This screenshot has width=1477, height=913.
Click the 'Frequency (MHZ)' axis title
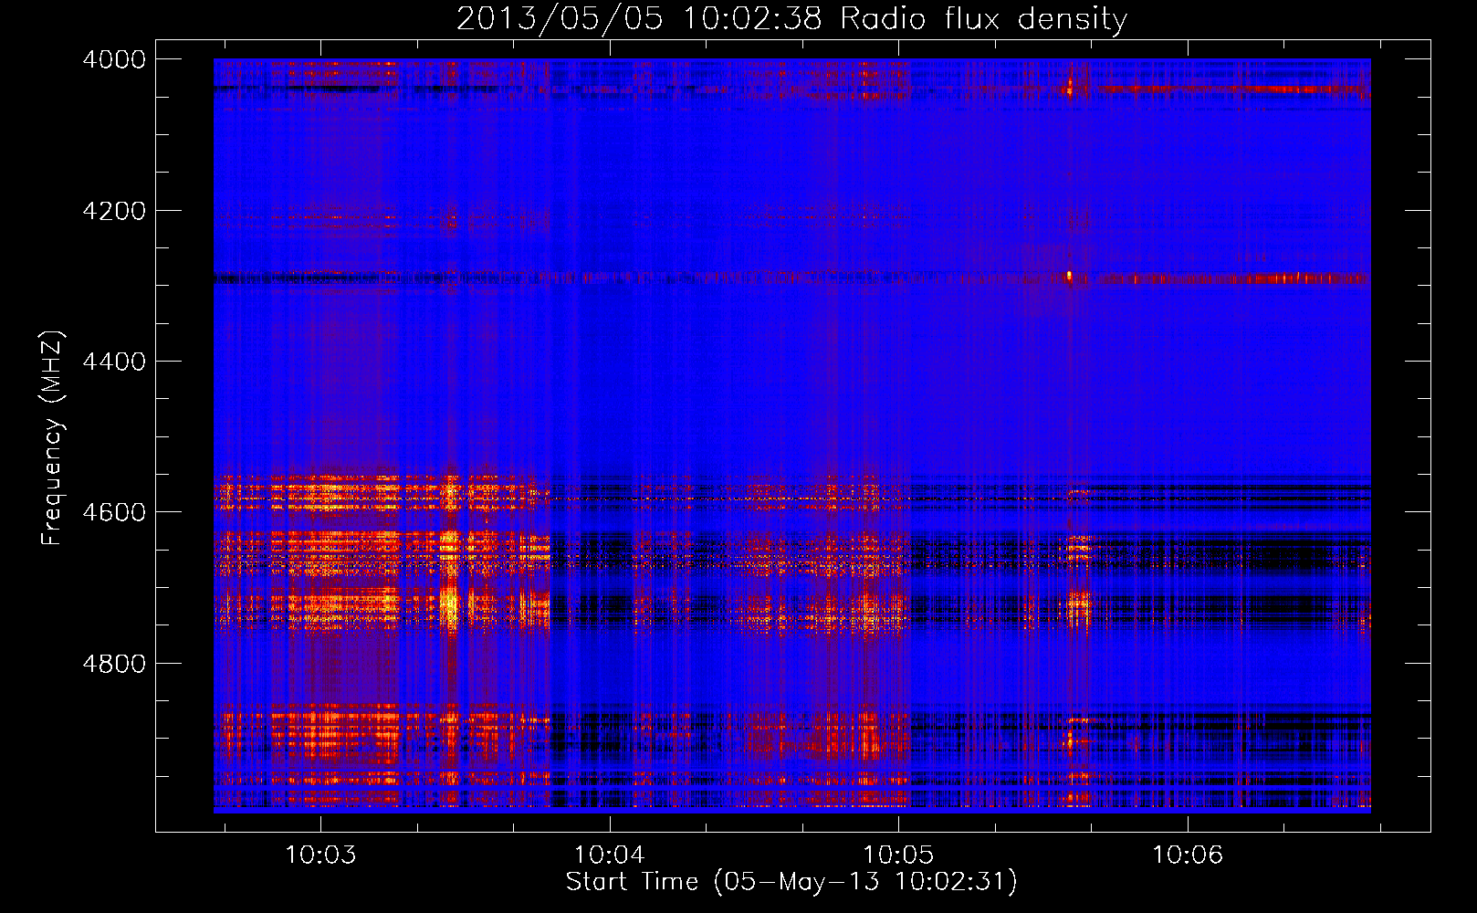52,438
